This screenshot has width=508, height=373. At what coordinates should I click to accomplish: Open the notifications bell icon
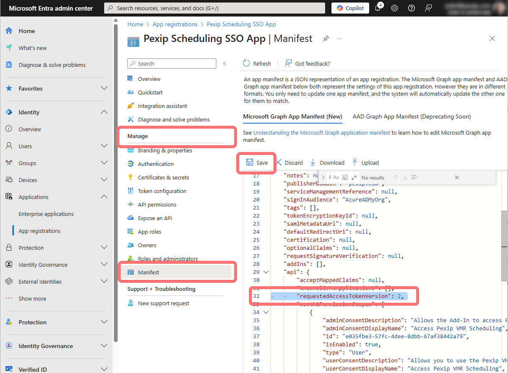[378, 8]
